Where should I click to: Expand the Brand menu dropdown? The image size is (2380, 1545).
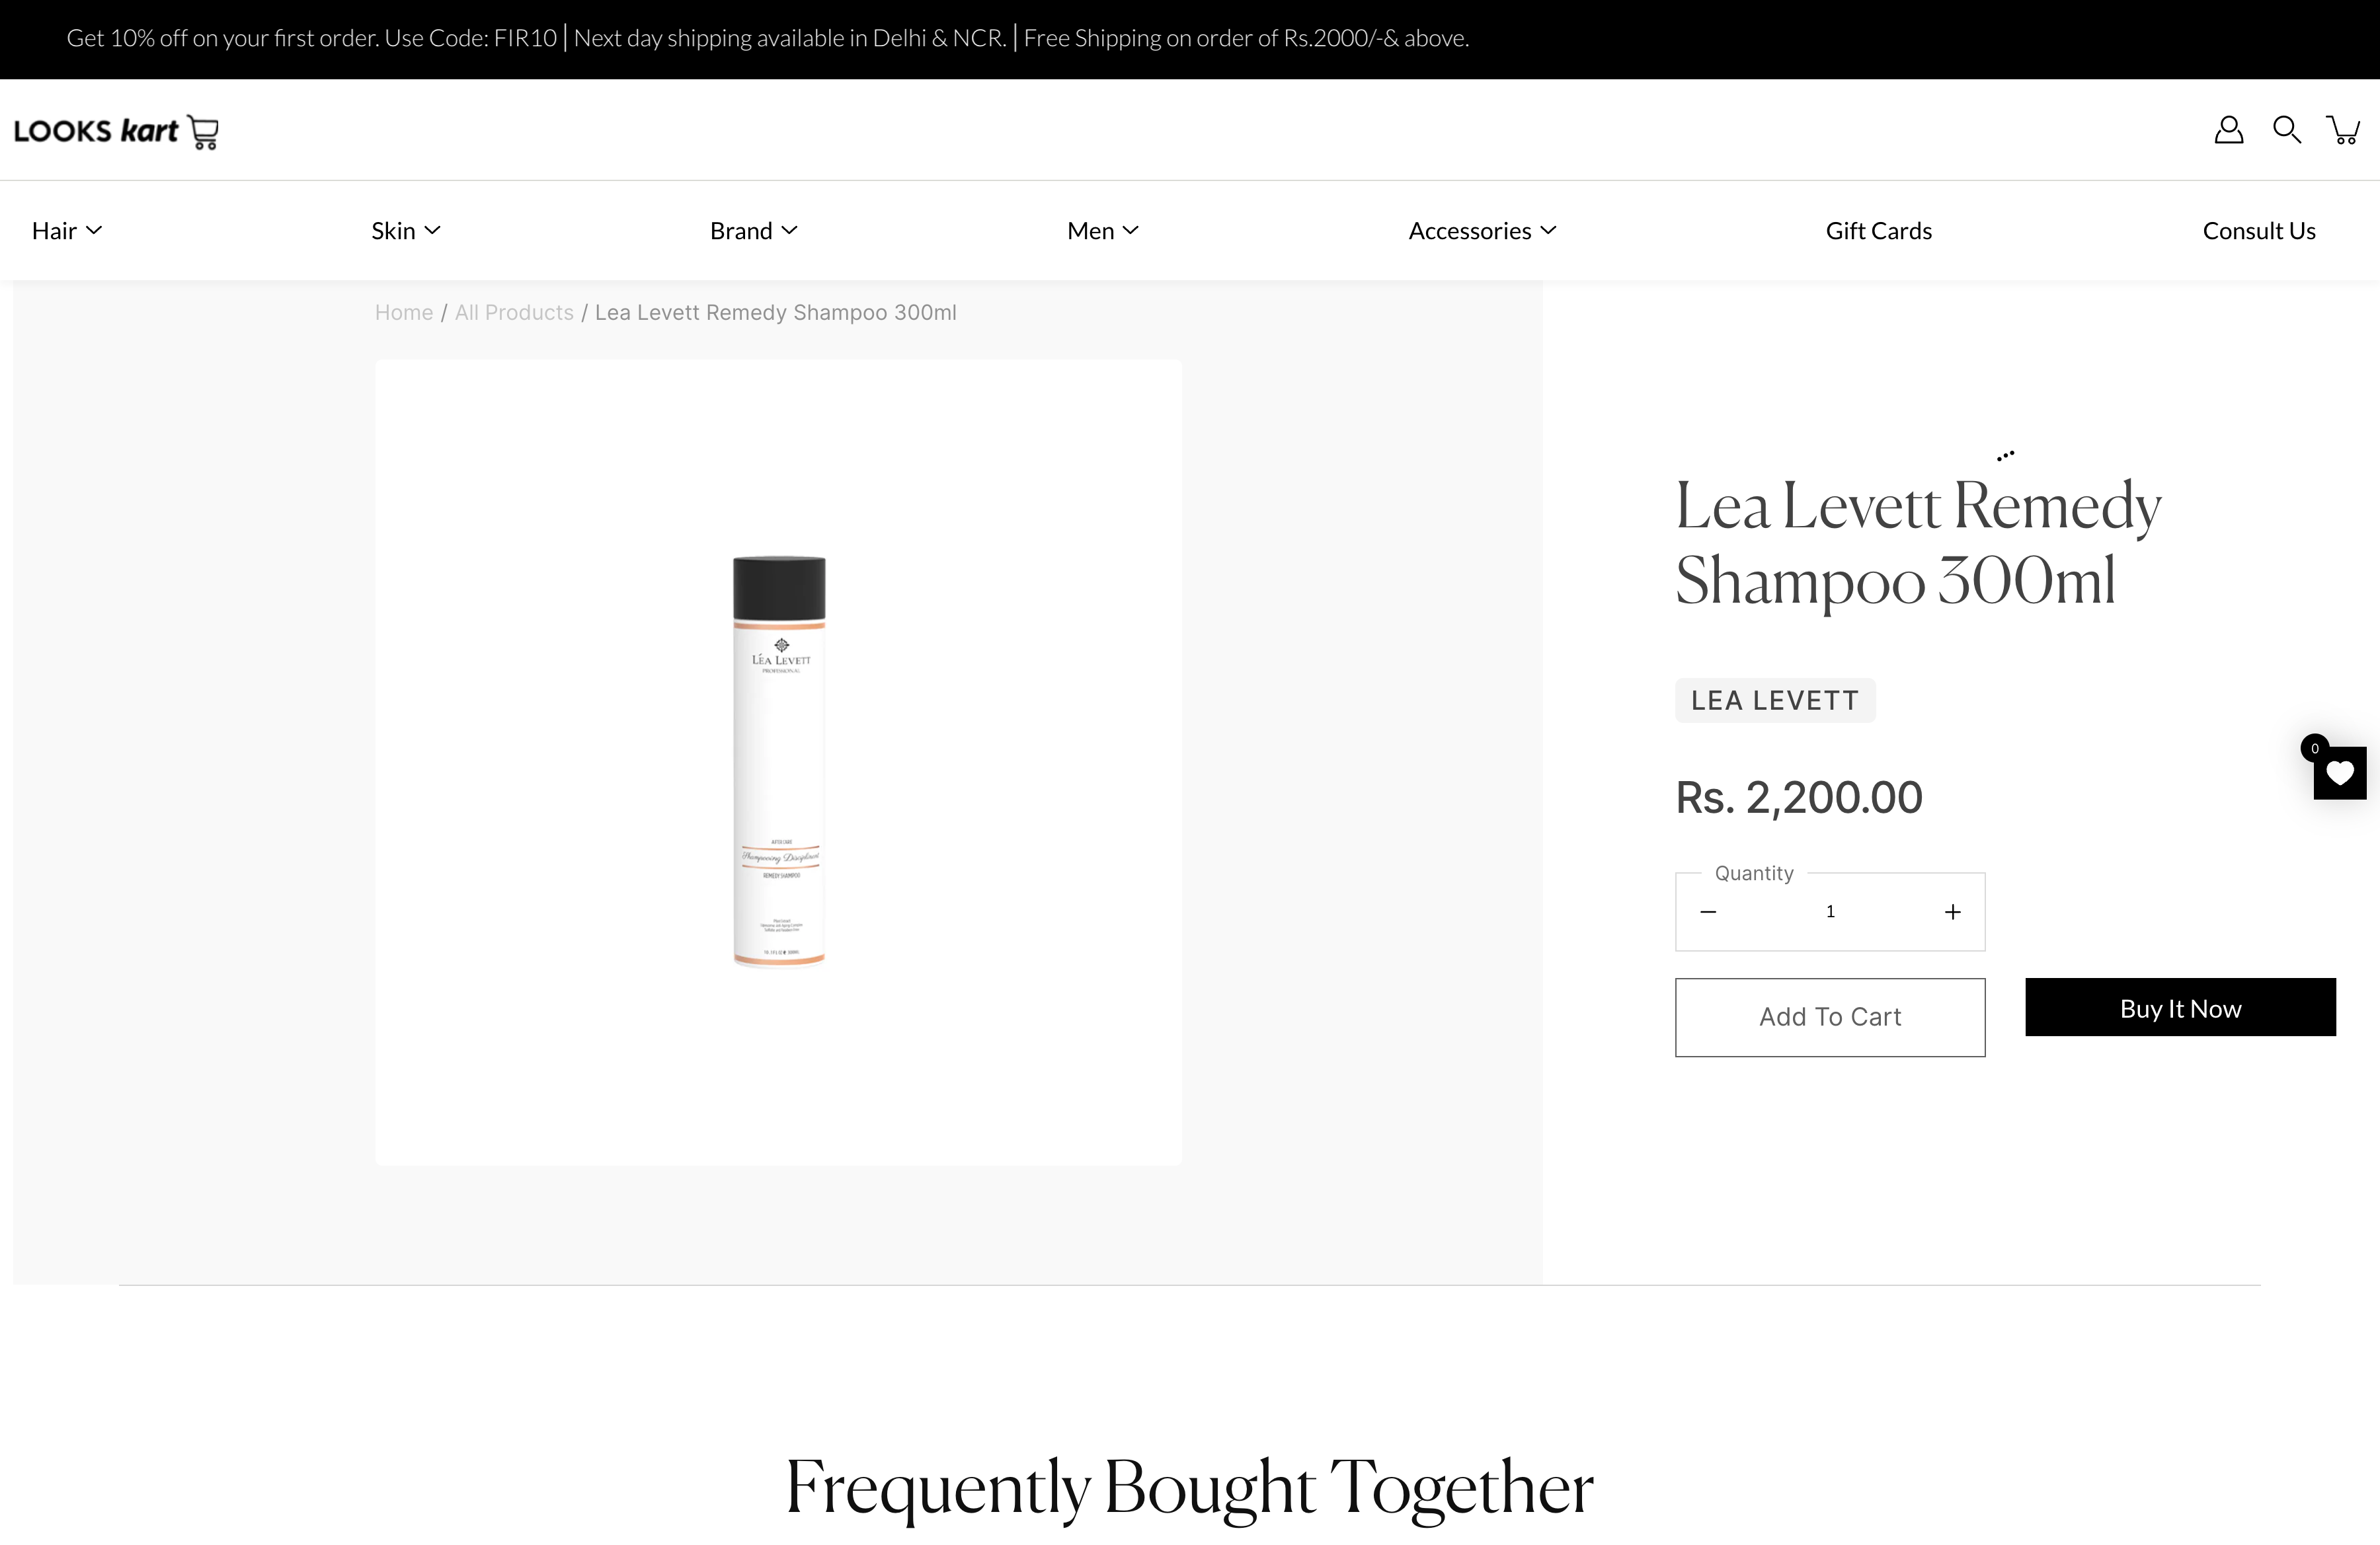click(754, 231)
